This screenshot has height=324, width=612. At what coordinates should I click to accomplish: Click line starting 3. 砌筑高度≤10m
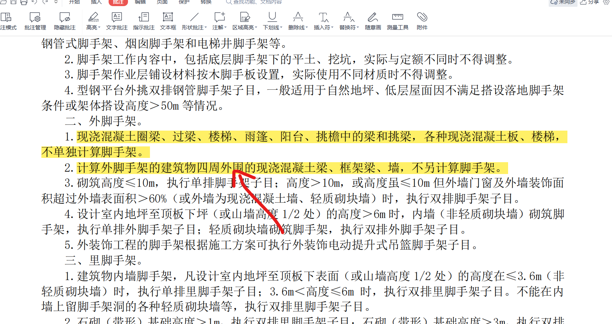(x=314, y=183)
